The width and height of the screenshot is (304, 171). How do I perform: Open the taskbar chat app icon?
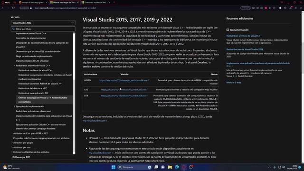coord(163,167)
